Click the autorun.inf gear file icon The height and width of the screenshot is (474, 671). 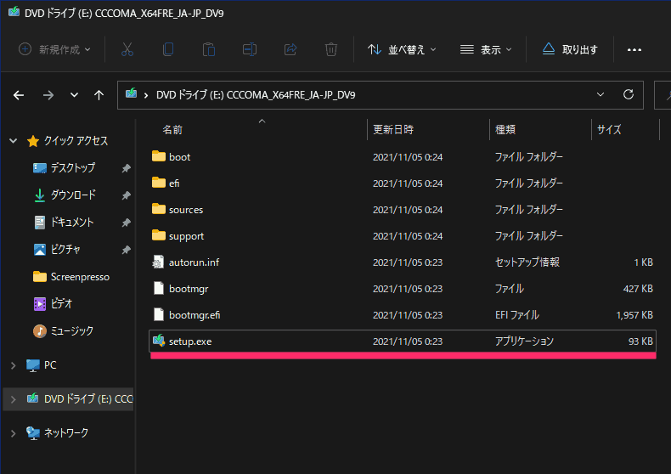tap(158, 262)
